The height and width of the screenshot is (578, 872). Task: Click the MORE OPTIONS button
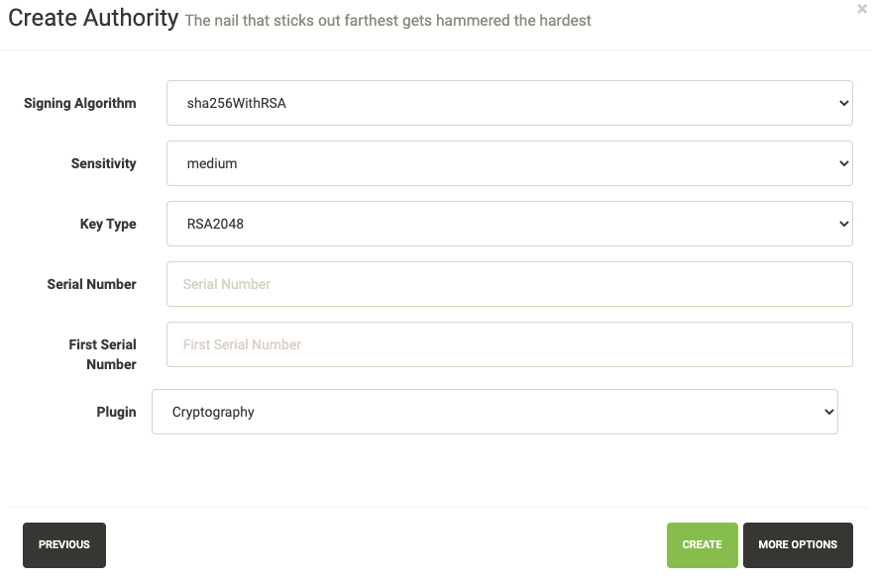coord(798,544)
